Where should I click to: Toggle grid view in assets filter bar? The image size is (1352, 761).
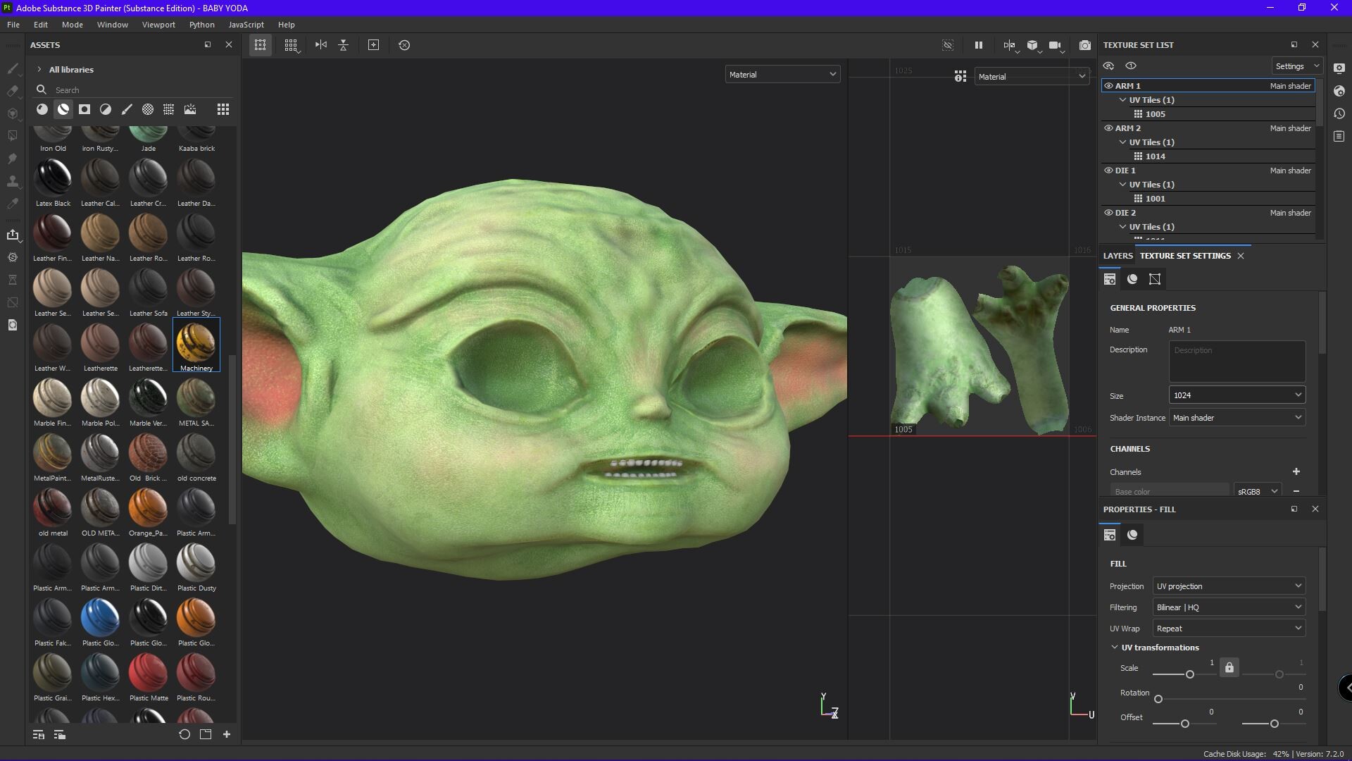coord(223,109)
